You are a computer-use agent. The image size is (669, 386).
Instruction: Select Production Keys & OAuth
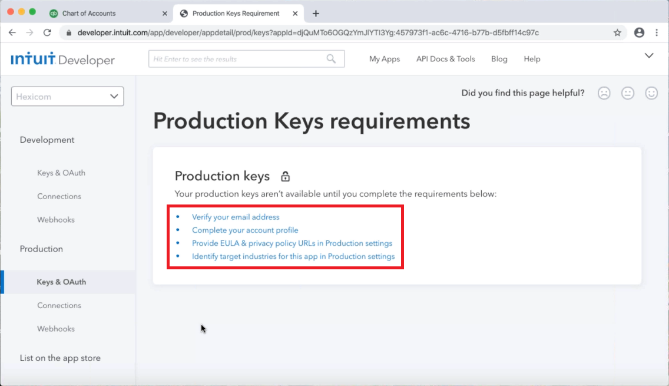(x=68, y=282)
